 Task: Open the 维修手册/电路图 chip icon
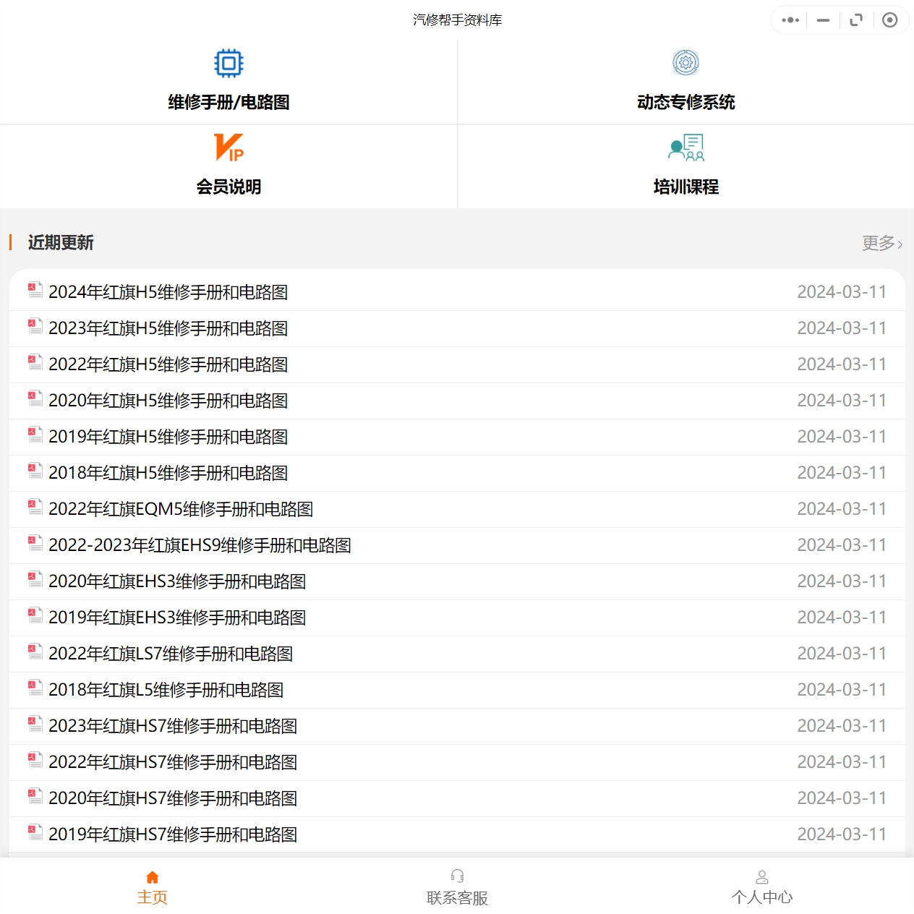(228, 63)
